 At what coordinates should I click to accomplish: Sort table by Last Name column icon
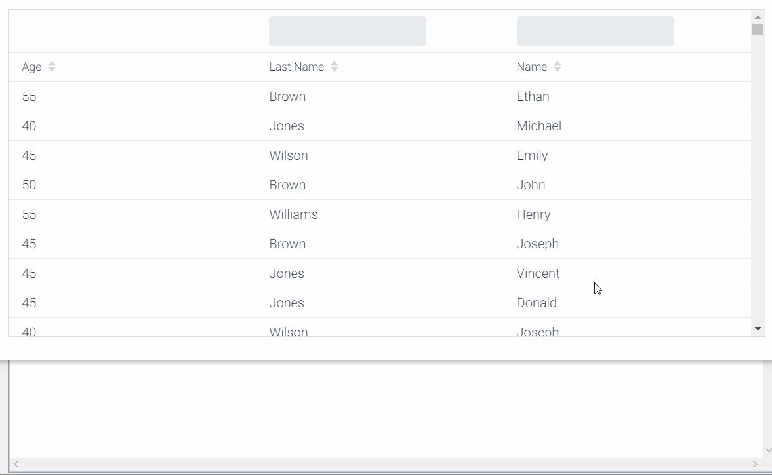(x=335, y=67)
